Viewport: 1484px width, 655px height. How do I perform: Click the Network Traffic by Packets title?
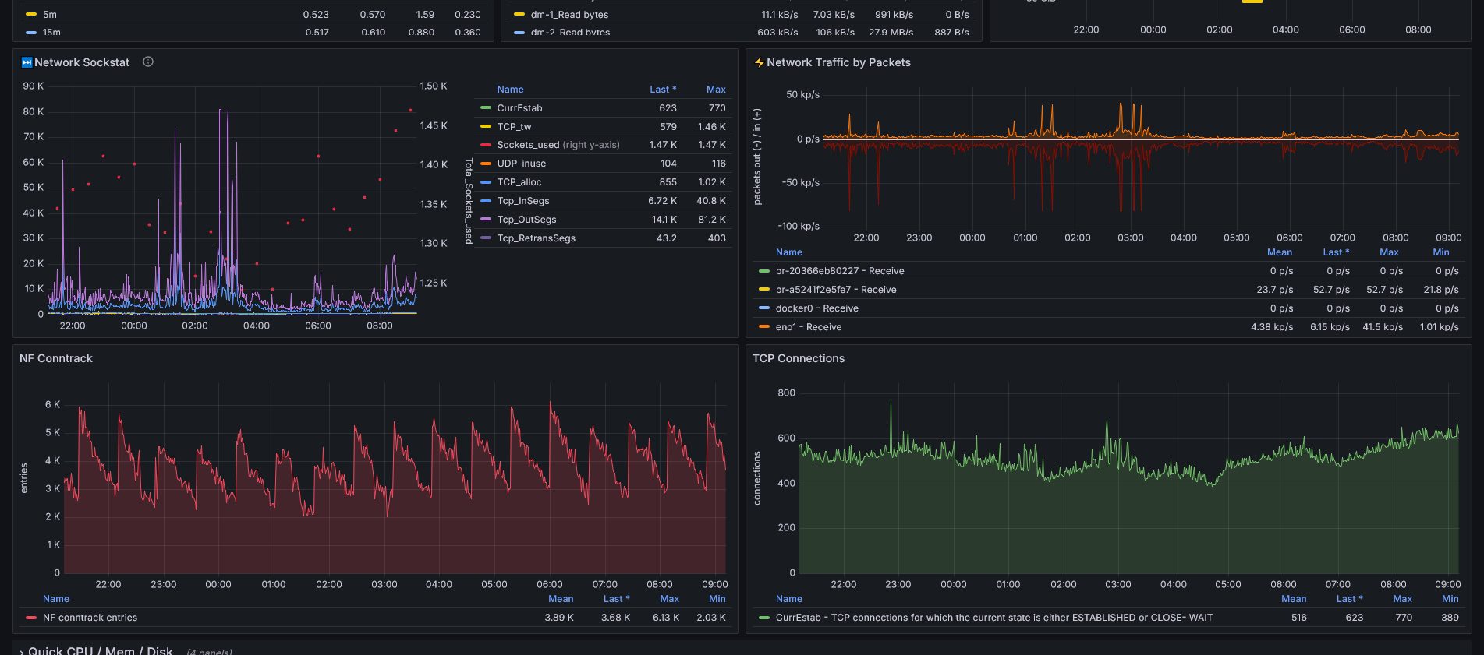coord(838,62)
